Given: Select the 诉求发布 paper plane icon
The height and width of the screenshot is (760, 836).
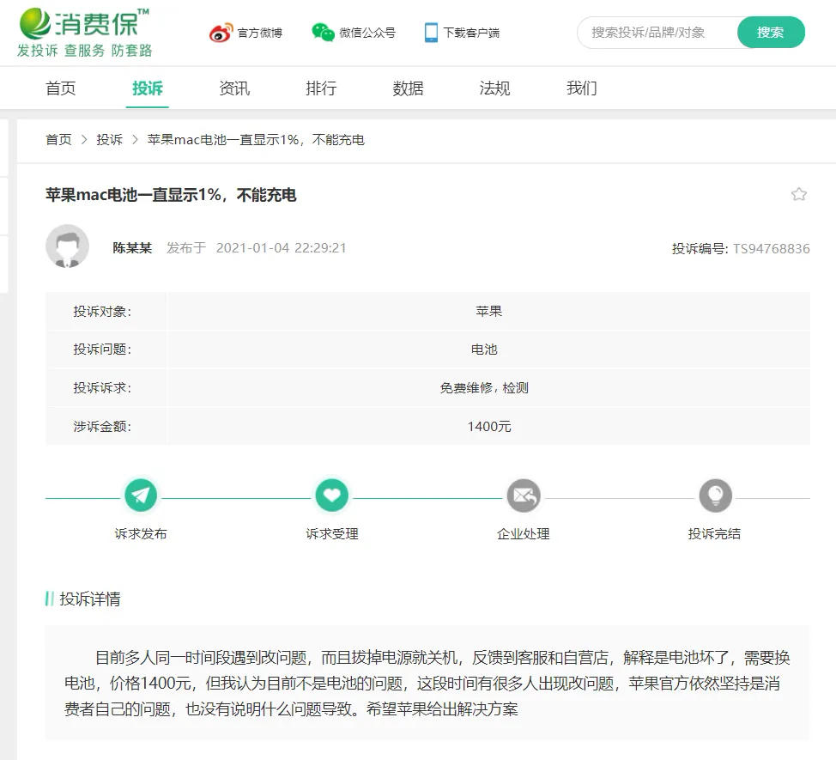Looking at the screenshot, I should pyautogui.click(x=141, y=495).
